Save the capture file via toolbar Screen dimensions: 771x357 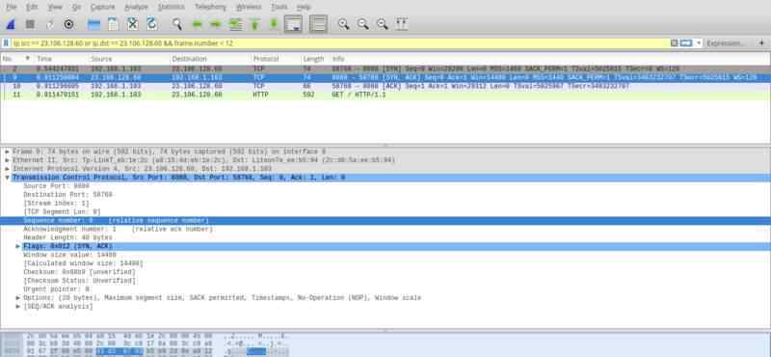[113, 24]
